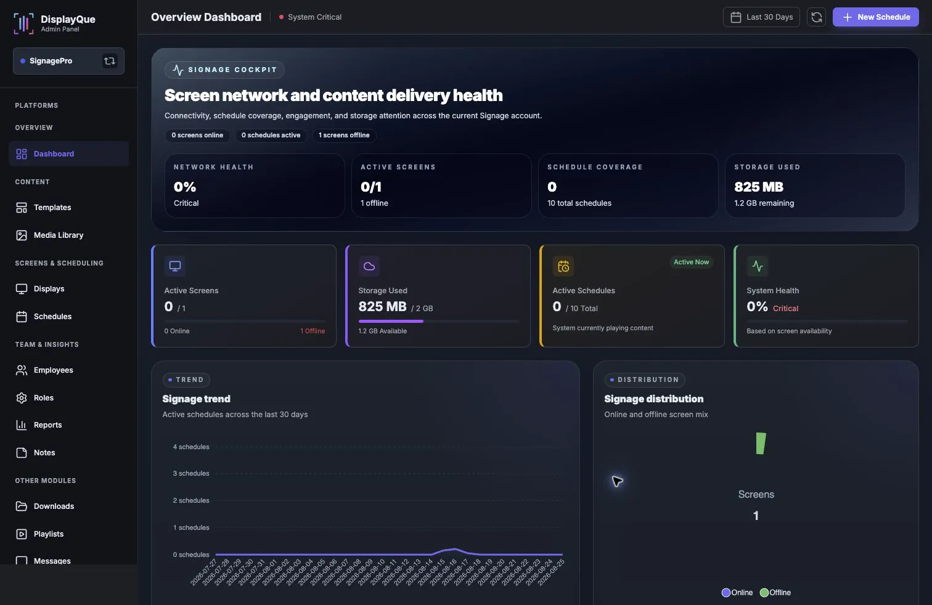Image resolution: width=932 pixels, height=605 pixels.
Task: Click the Playlists play icon
Action: [x=22, y=534]
